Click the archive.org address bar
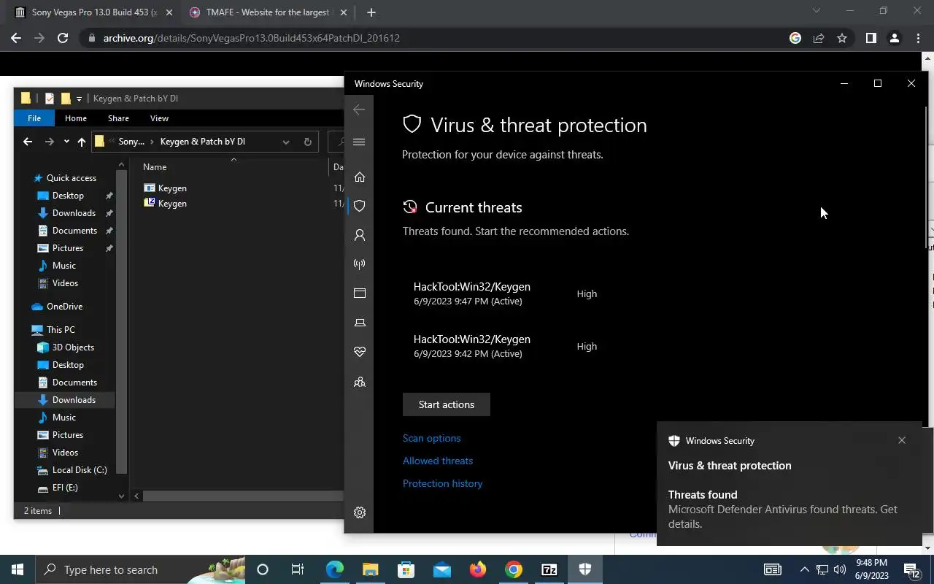The image size is (934, 584). pyautogui.click(x=431, y=38)
